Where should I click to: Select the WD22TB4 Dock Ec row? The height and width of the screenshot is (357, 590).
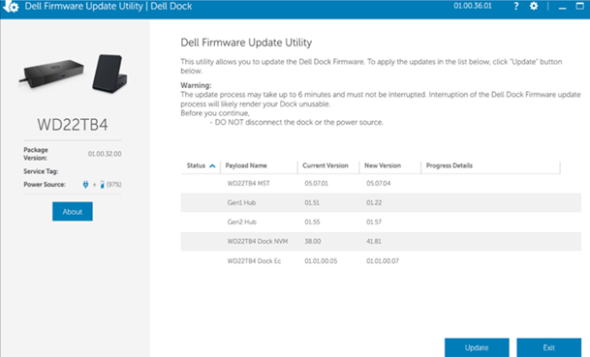coord(381,261)
